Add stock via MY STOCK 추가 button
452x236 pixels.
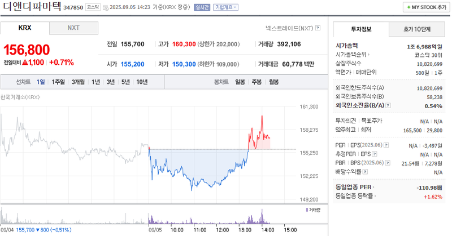point(427,7)
